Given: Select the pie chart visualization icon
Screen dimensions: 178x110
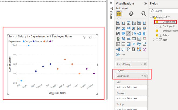Looking at the screenshot, I should 134,34.
